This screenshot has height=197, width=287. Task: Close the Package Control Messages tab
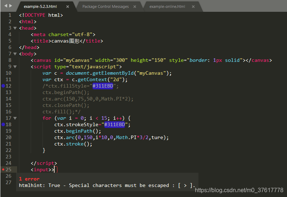click(x=135, y=6)
